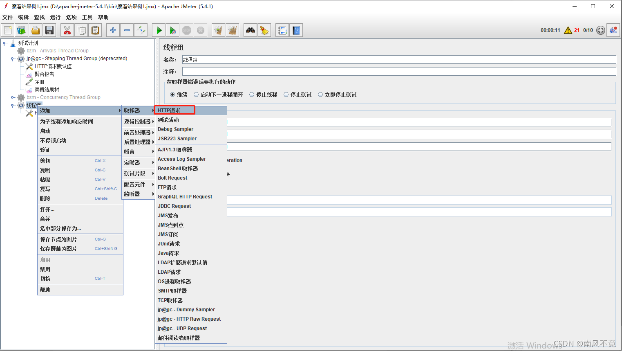Start the test with green play icon
622x351 pixels.
coord(159,30)
